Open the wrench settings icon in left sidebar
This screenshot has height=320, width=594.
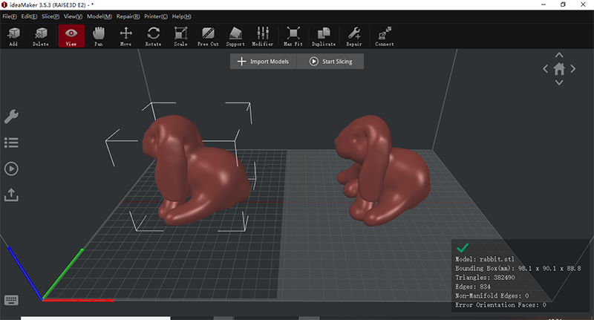click(x=11, y=117)
